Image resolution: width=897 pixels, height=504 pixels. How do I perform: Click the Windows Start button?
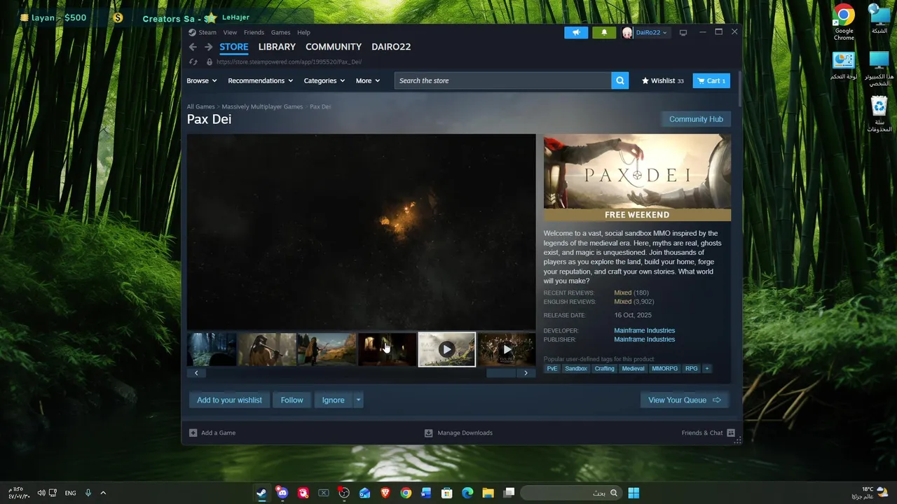(634, 493)
